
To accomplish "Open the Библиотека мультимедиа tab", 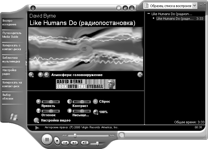I will click(13, 60).
